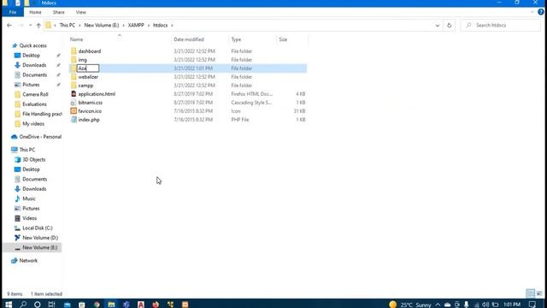Select This PC in navigation pane
The image size is (547, 308).
[x=26, y=150]
